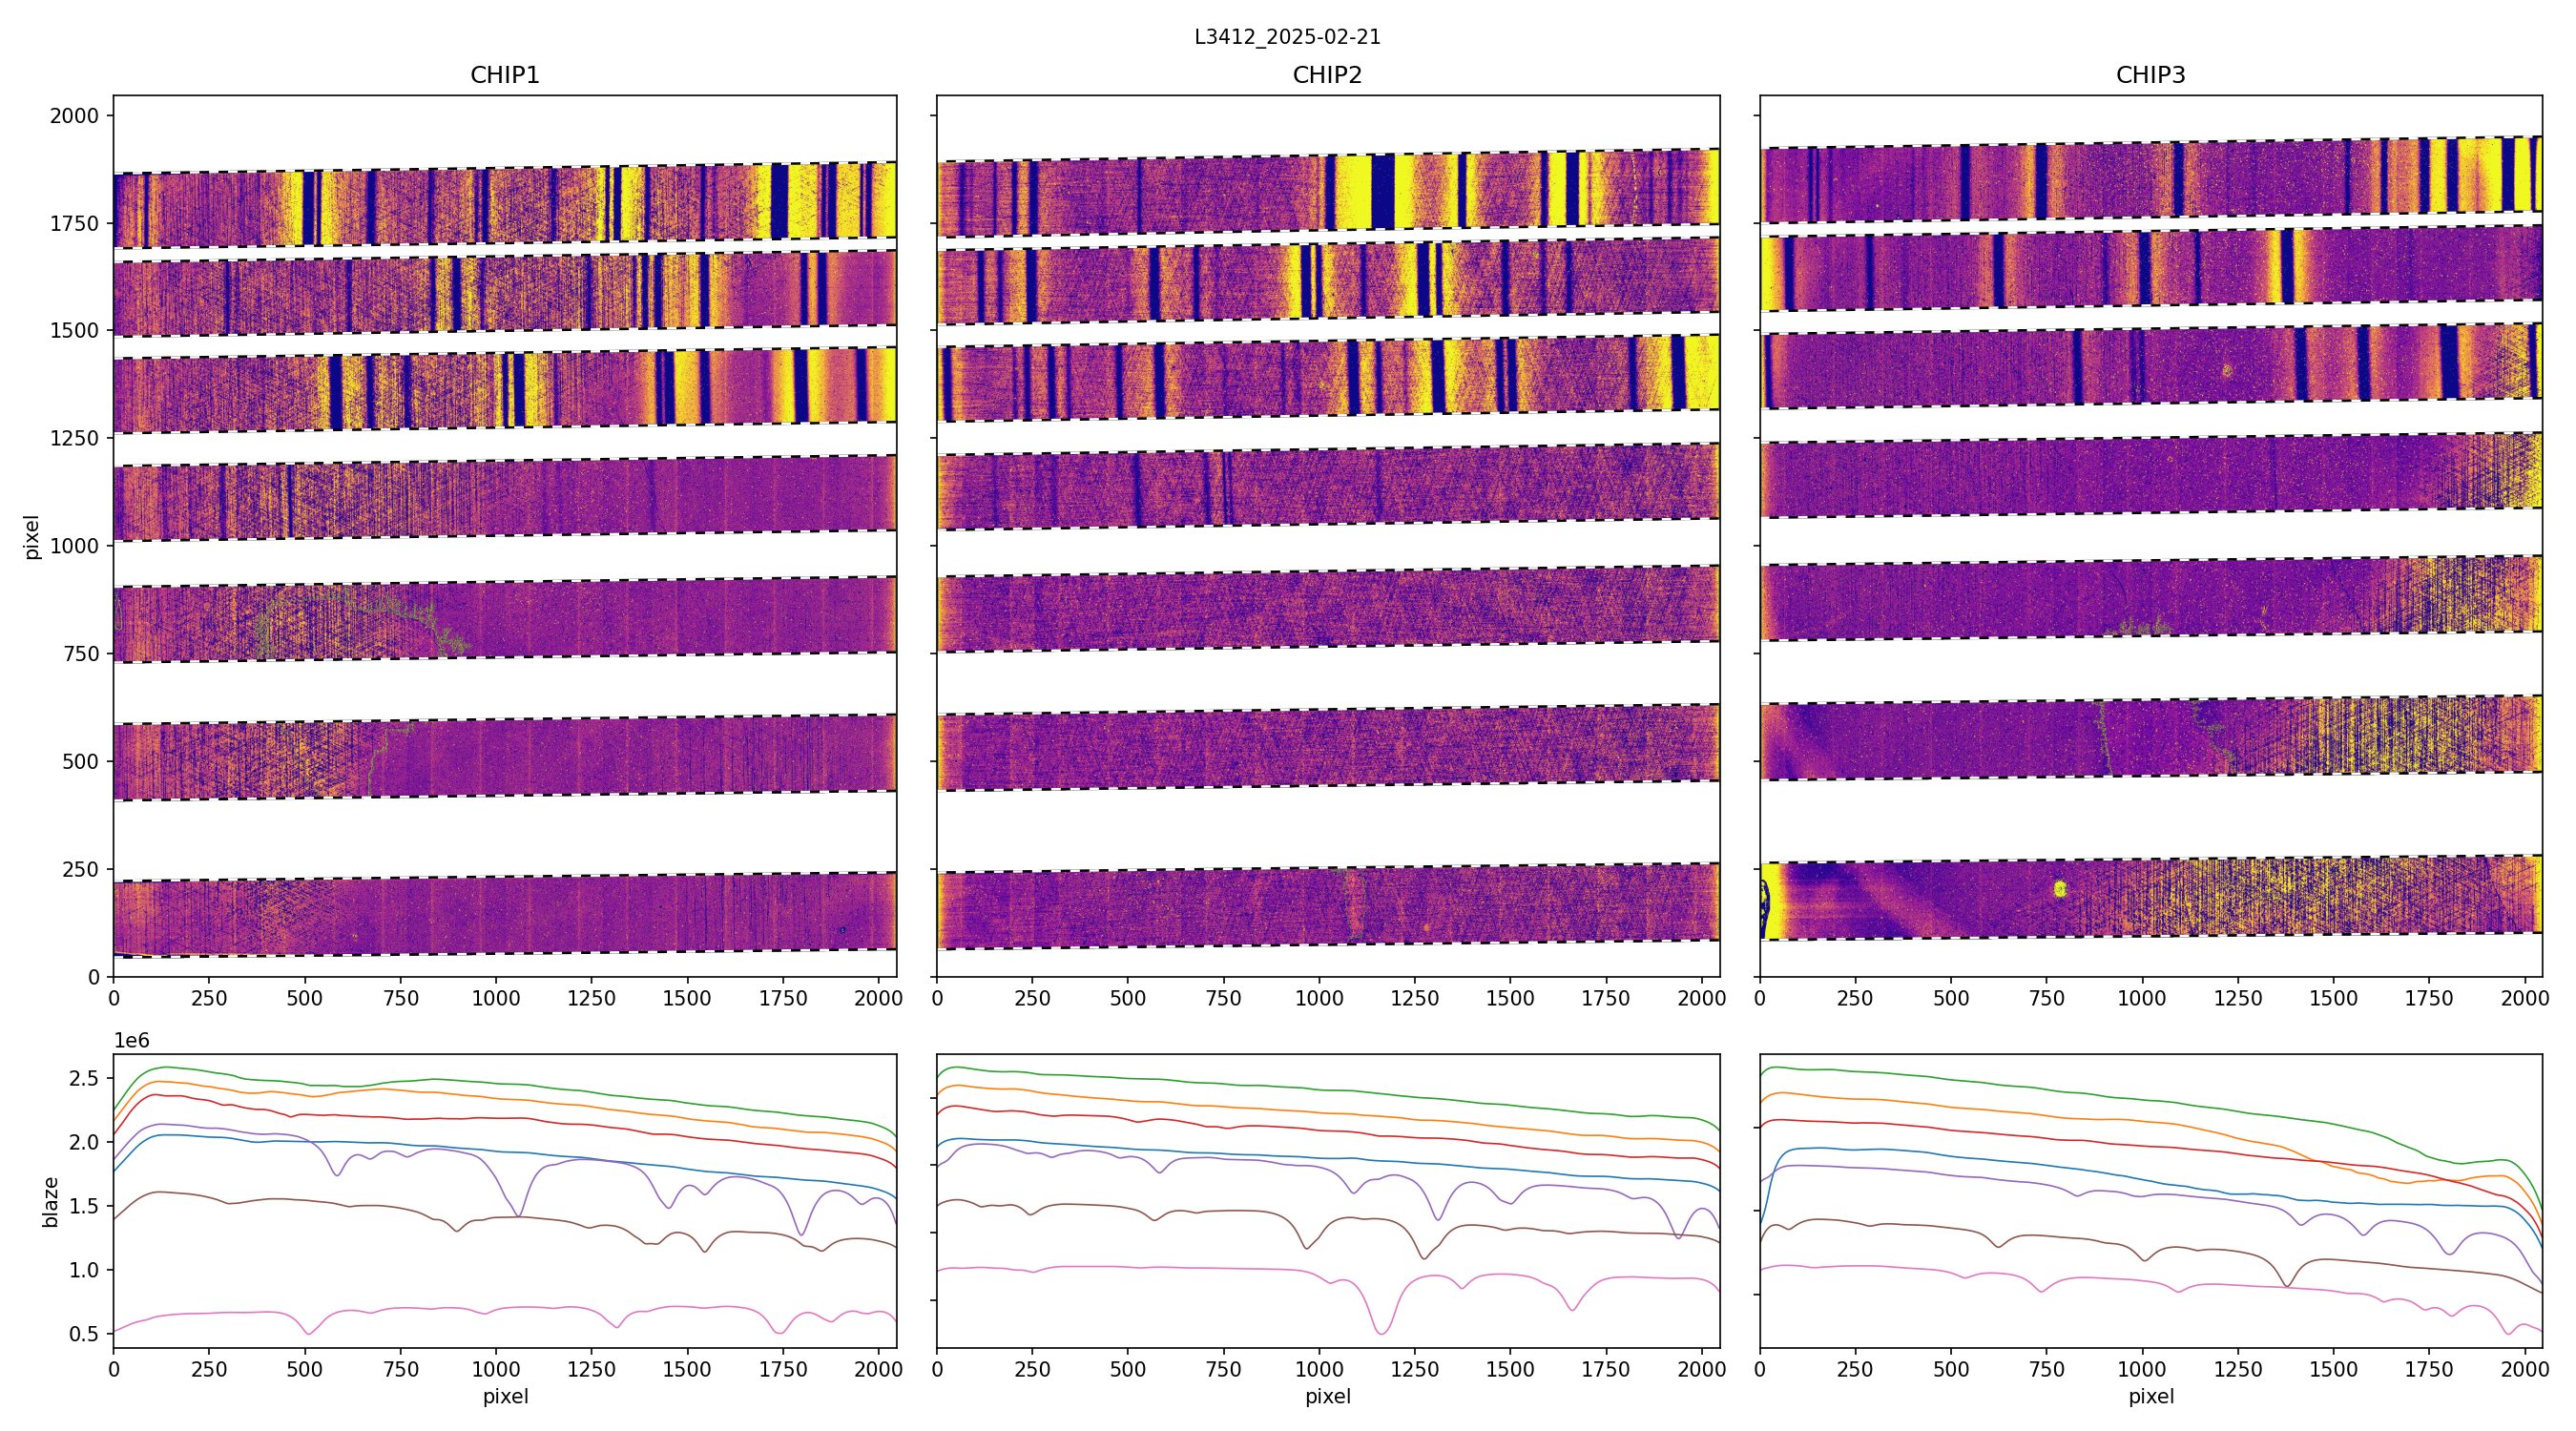
Task: Click the CHIP1 panel title
Action: tap(504, 75)
